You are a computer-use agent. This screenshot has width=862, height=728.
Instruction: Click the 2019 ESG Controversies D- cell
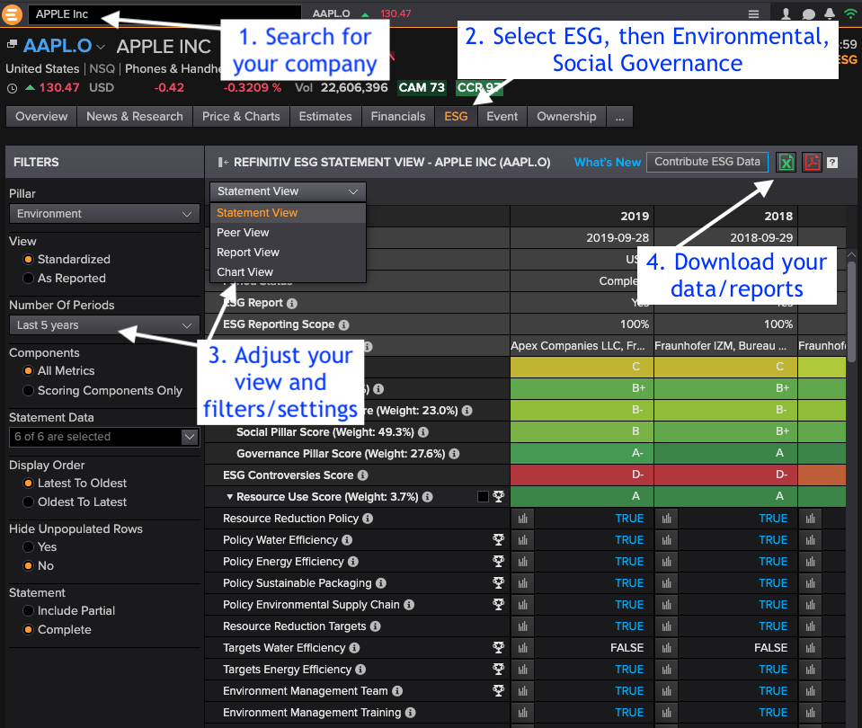click(582, 475)
